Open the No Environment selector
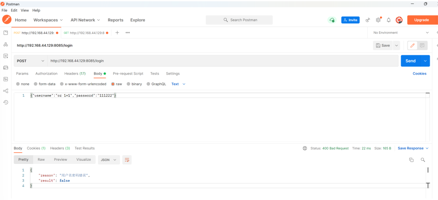This screenshot has height=200, width=438. 401,33
